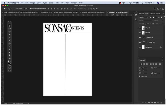Select the Line tool
The image size is (166, 107).
[9, 38]
